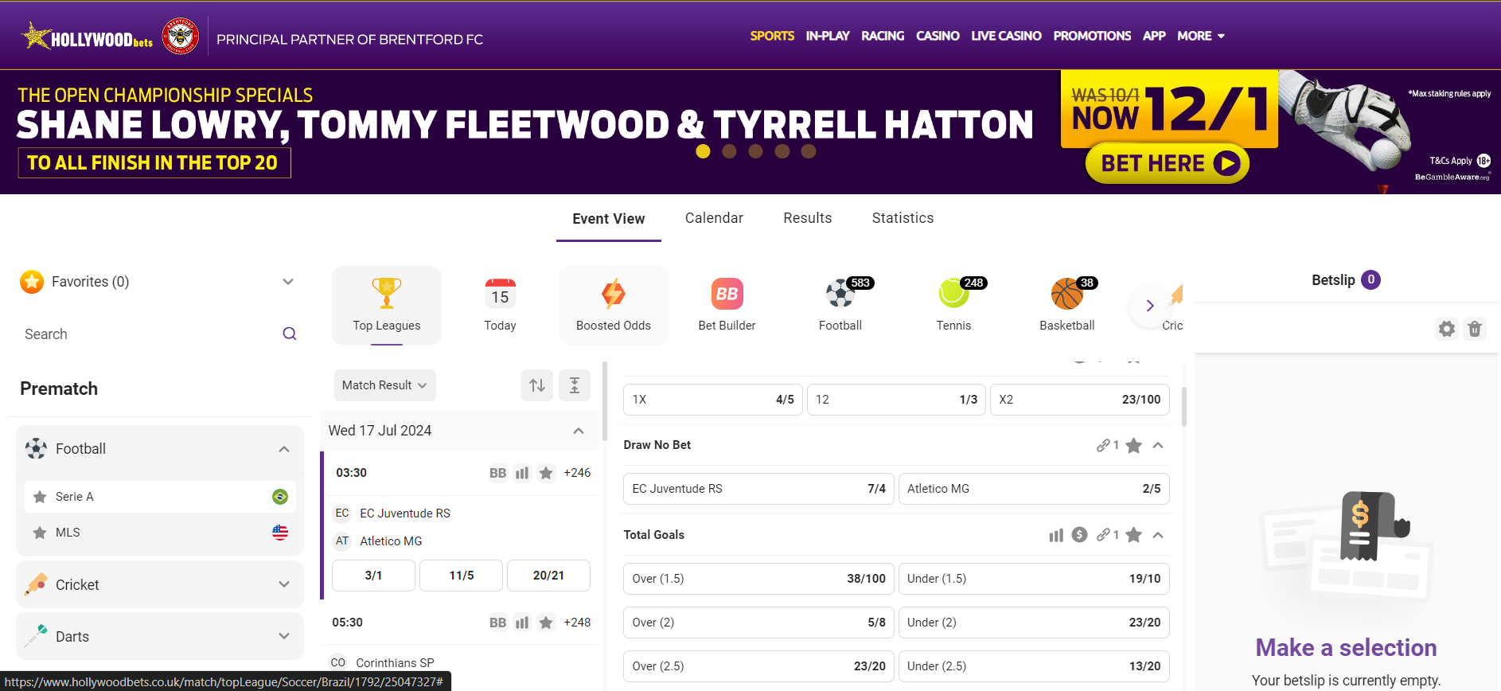Switch to the Calendar tab
This screenshot has height=691, width=1501.
tap(713, 218)
